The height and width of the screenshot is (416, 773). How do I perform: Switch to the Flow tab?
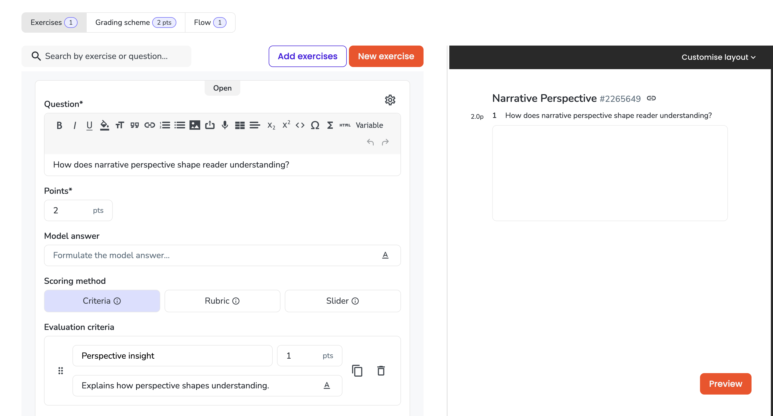pyautogui.click(x=210, y=23)
